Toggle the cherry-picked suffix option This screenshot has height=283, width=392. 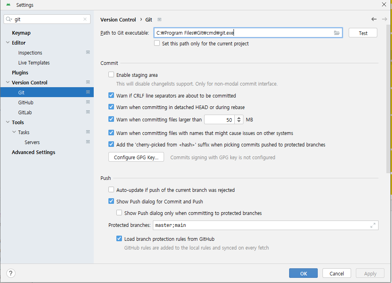(x=111, y=144)
